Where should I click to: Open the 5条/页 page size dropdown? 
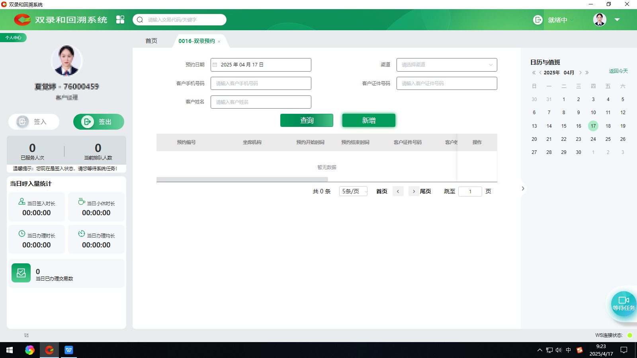point(353,191)
